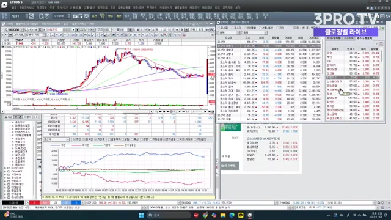391x220 pixels.
Task: Open the 선물/옵션 menu
Action: click(x=89, y=7)
